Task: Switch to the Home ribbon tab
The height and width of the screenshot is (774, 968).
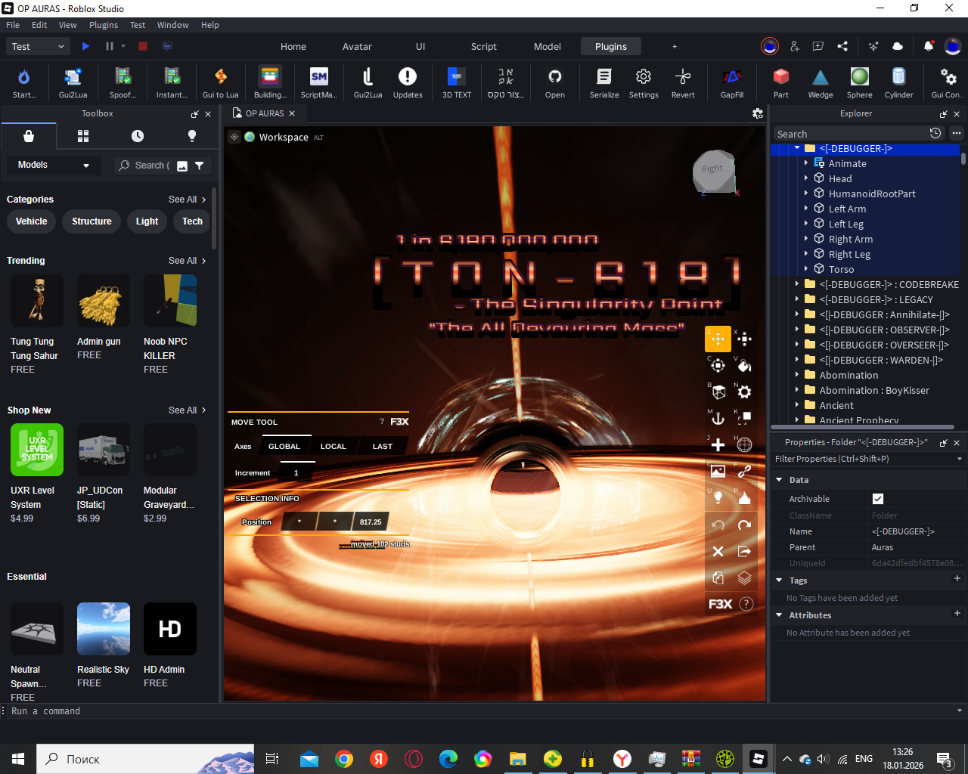Action: pyautogui.click(x=293, y=46)
